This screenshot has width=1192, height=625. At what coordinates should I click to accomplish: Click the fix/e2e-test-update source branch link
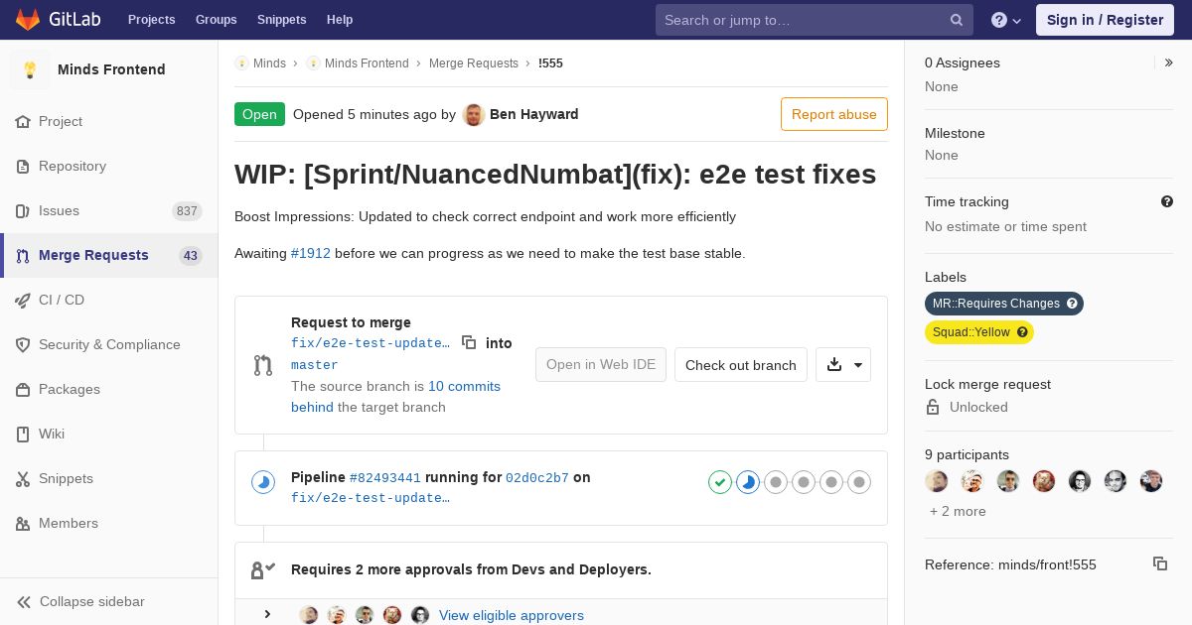click(371, 343)
